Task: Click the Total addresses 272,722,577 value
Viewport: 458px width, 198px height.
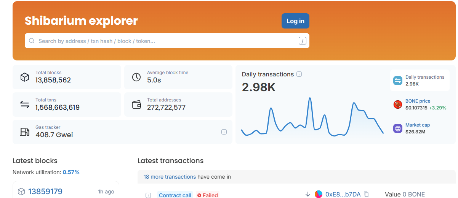Action: point(166,108)
